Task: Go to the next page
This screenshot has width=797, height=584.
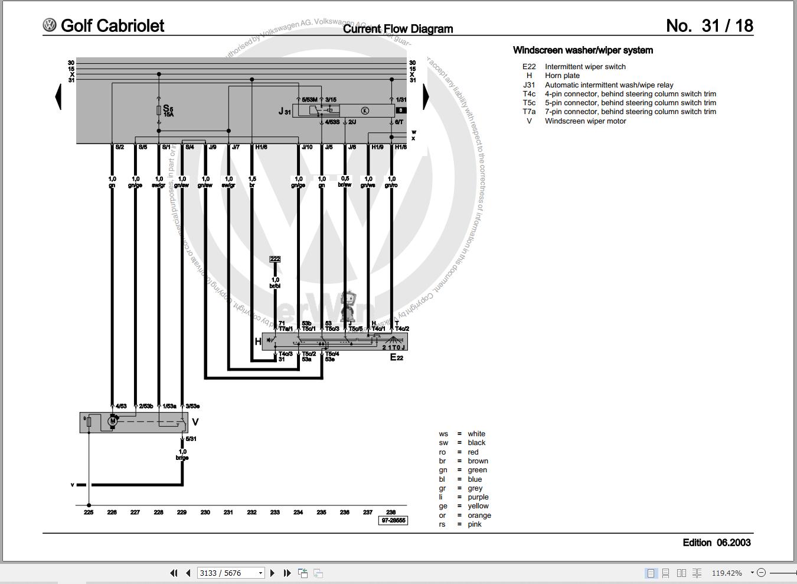Action: tap(272, 573)
